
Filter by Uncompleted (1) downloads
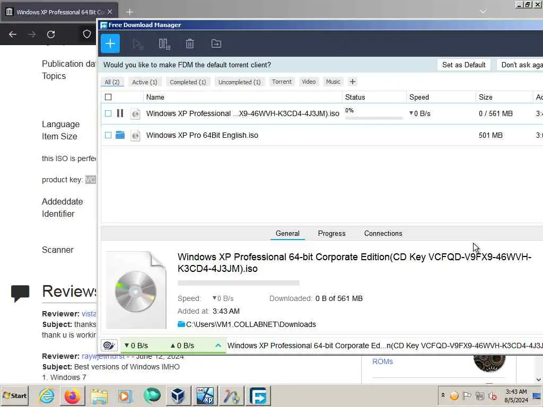[x=239, y=82]
